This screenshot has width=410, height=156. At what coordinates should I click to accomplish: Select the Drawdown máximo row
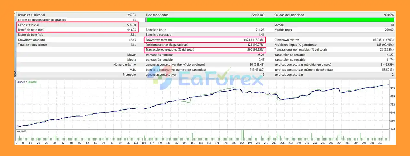[x=205, y=40]
